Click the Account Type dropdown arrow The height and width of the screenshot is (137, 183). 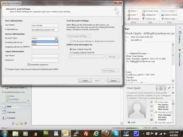(x=56, y=38)
